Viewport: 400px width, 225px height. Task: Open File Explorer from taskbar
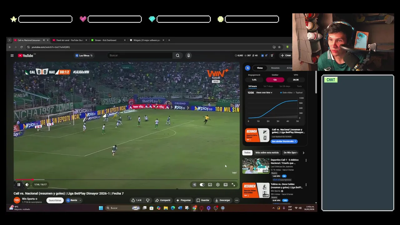click(166, 208)
